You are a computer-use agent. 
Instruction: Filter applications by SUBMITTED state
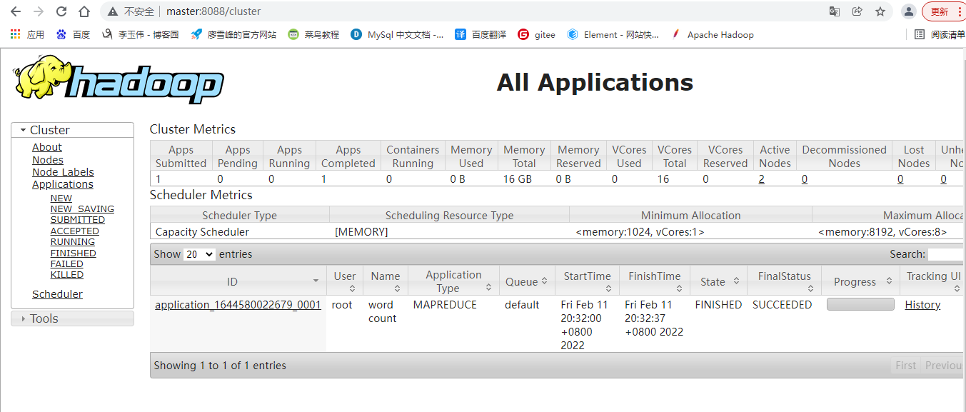[78, 220]
